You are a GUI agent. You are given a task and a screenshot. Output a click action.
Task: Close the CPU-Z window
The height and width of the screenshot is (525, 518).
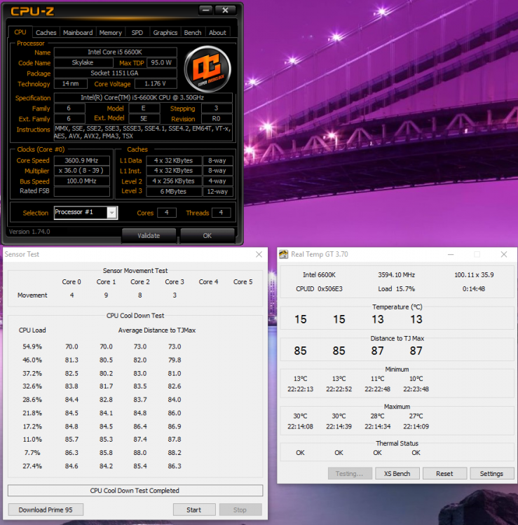pos(225,10)
